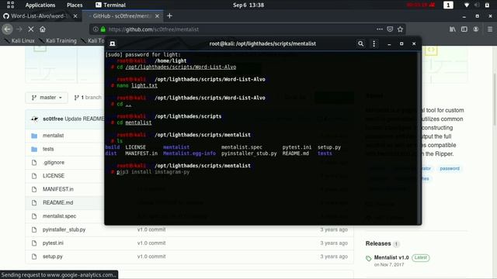Toggle the Firefox sidebar icon
Viewport: 497px width, 279px height.
click(x=464, y=29)
